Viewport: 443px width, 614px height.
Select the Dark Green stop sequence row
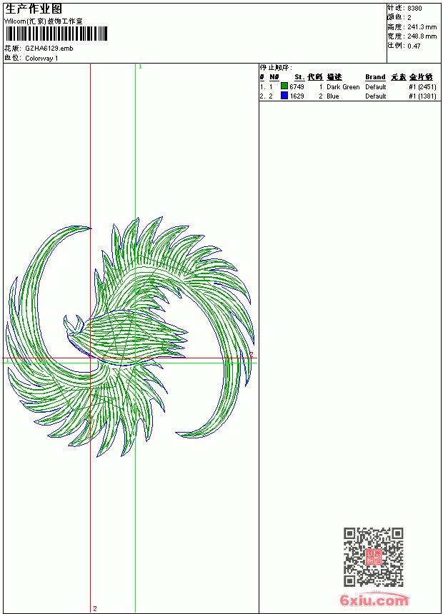tap(348, 86)
